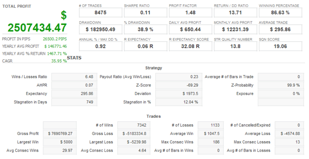This screenshot has height=159, width=309.
Task: Select the SQN Score value 19.06
Action: (280, 46)
